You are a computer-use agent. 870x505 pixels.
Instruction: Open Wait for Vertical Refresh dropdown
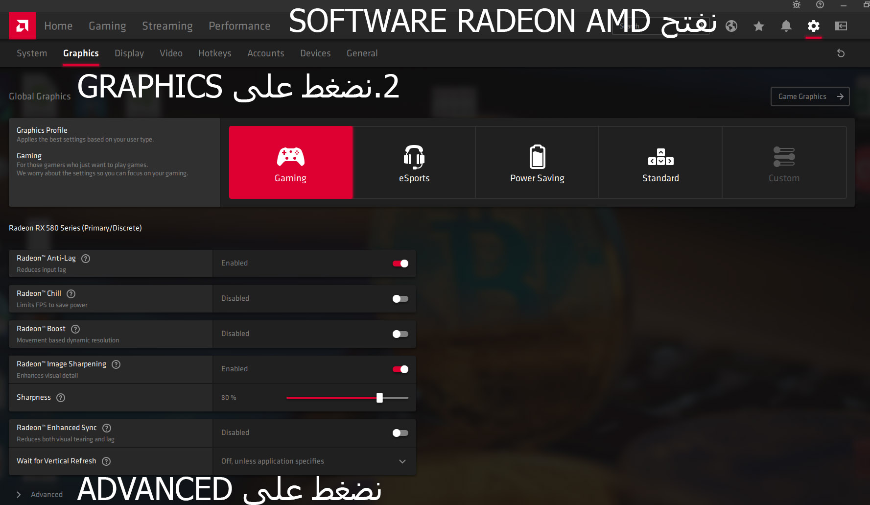click(314, 461)
